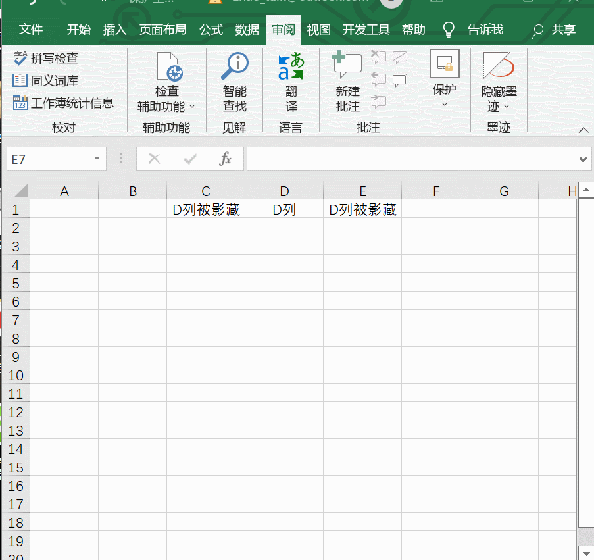The height and width of the screenshot is (560, 594).
Task: Select cell E1 containing D列被影藏
Action: [x=362, y=209]
